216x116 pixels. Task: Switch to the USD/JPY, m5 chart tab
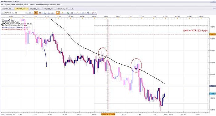(x=7, y=9)
